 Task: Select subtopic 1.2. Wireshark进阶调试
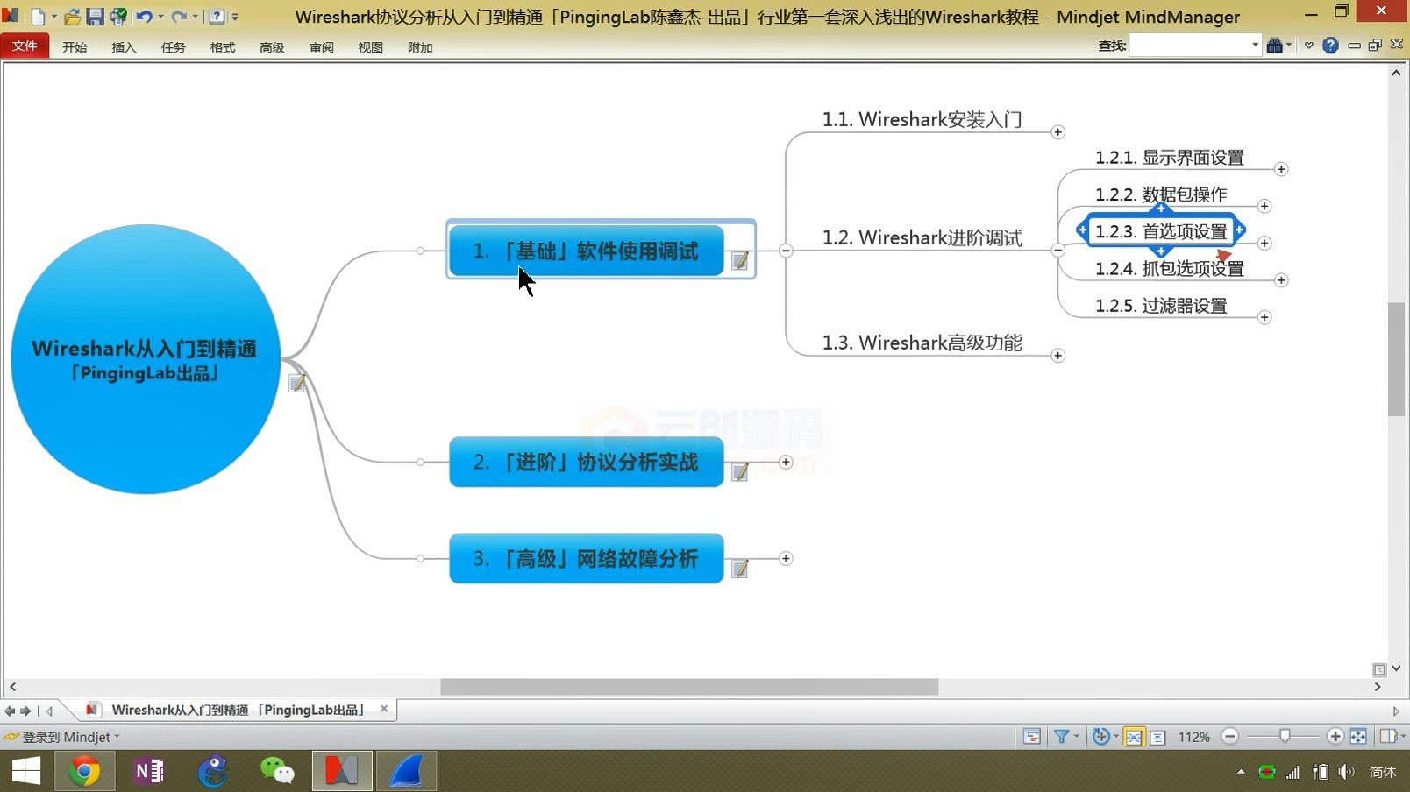[922, 237]
